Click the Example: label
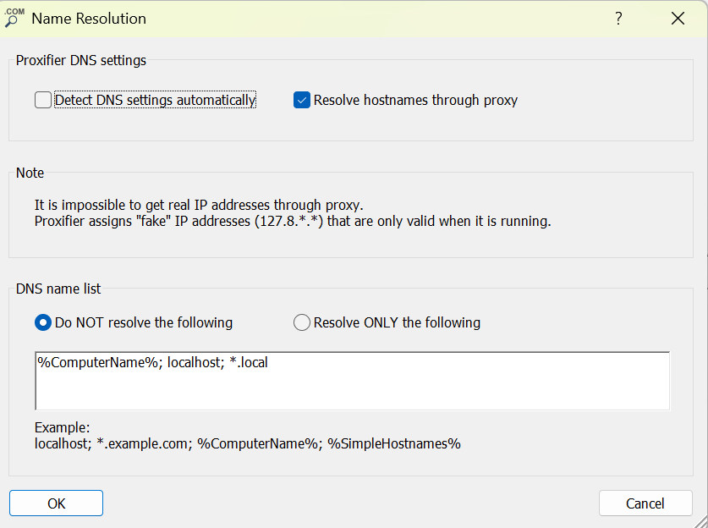 tap(63, 427)
